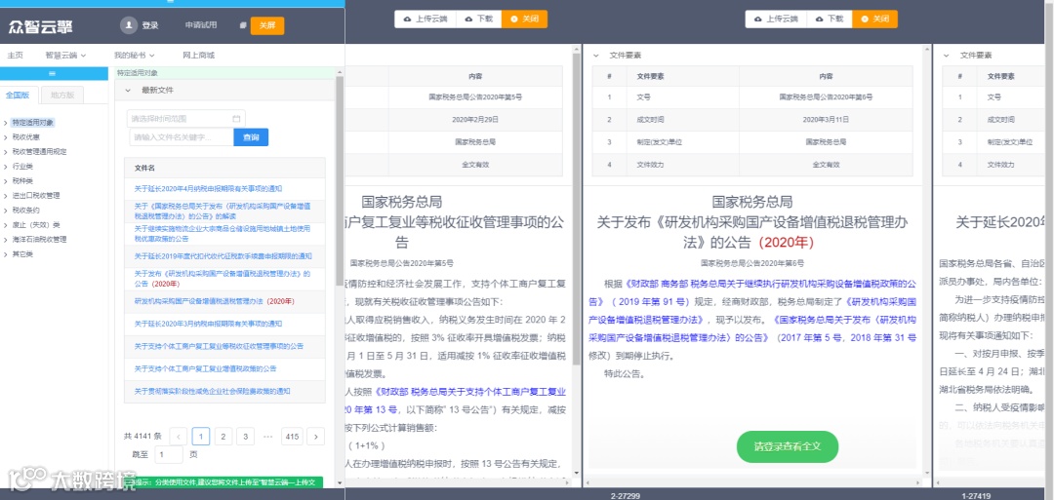The image size is (1054, 500).
Task: Click the 跳至 page number input box
Action: [x=168, y=454]
